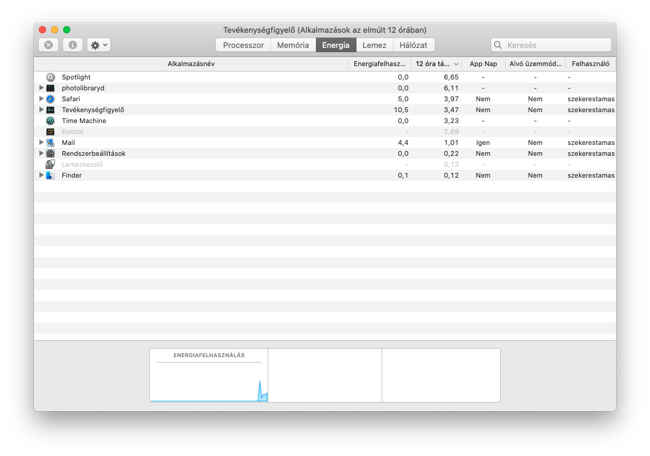The height and width of the screenshot is (456, 650).
Task: Select the photolibraryd row name
Action: 83,88
